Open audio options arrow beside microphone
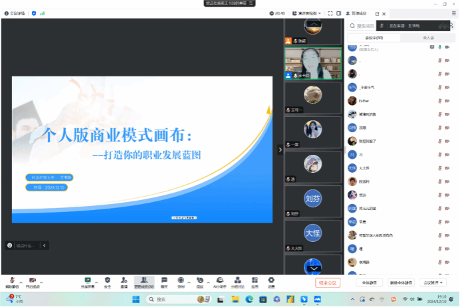Image resolution: width=460 pixels, height=307 pixels. [x=21, y=282]
